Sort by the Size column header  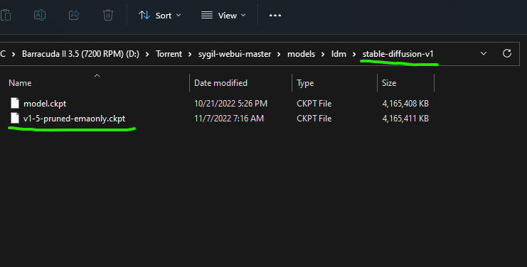point(389,83)
